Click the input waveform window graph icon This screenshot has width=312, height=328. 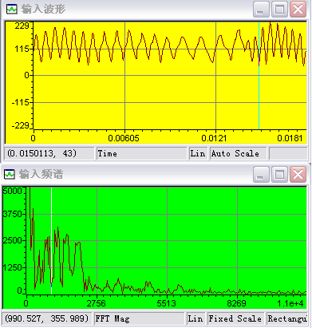pyautogui.click(x=11, y=9)
